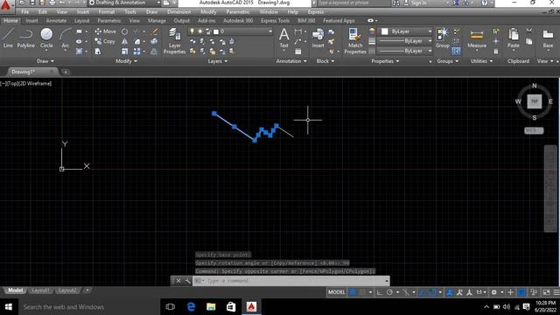Open the File menu
560x315 pixels.
(x=24, y=11)
